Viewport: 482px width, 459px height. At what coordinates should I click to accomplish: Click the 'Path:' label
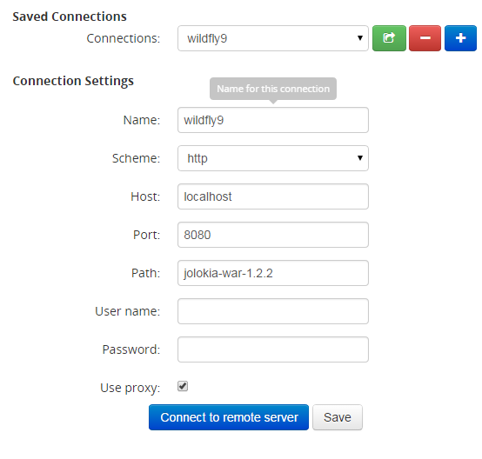145,273
